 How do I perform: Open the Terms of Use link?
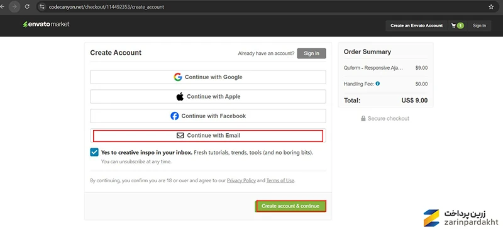coord(280,180)
